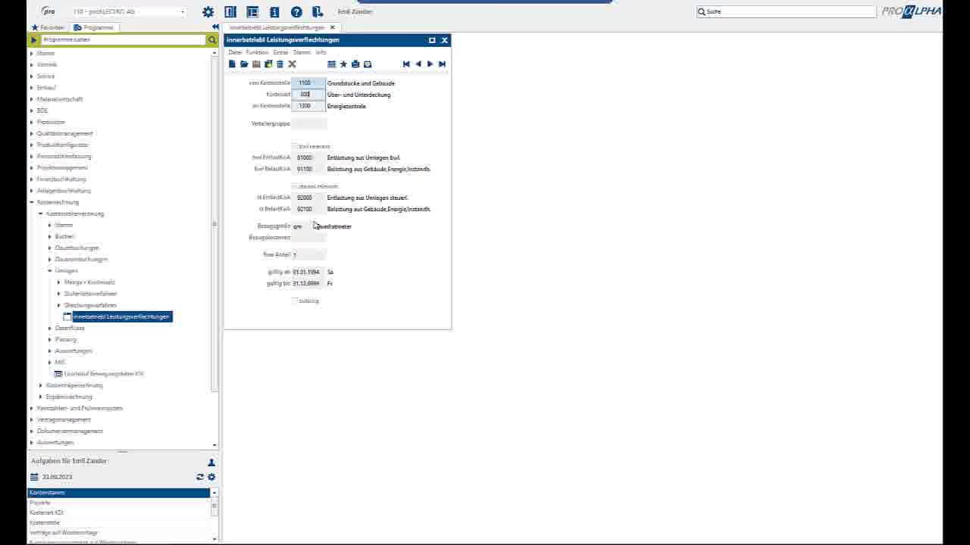
Task: Click the delete trash icon in form toolbar
Action: point(280,64)
